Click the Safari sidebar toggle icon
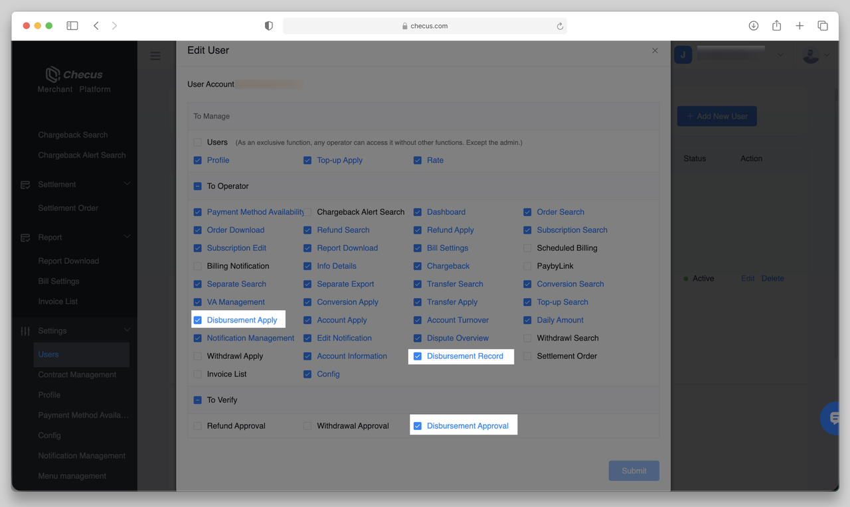Image resolution: width=850 pixels, height=507 pixels. [72, 26]
